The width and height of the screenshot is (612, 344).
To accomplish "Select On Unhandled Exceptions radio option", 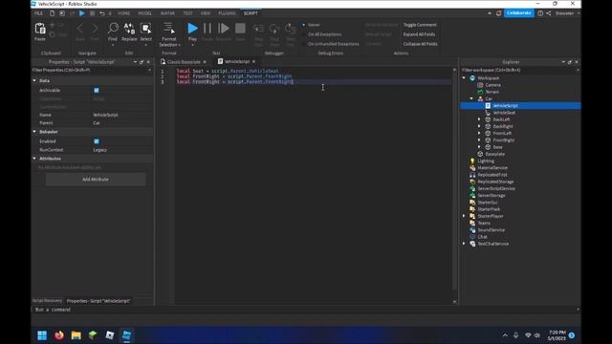I will click(x=304, y=44).
